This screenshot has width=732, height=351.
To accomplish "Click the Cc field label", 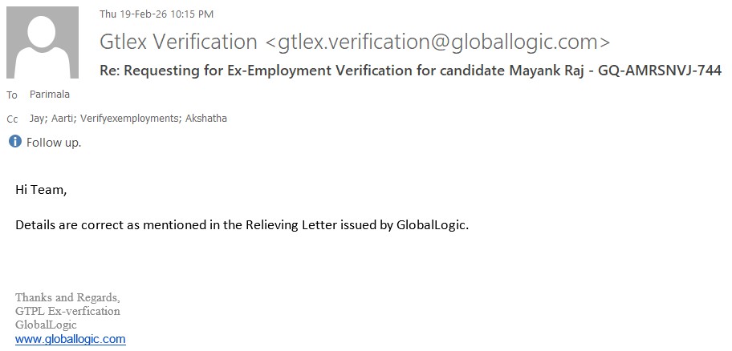I will tap(12, 119).
